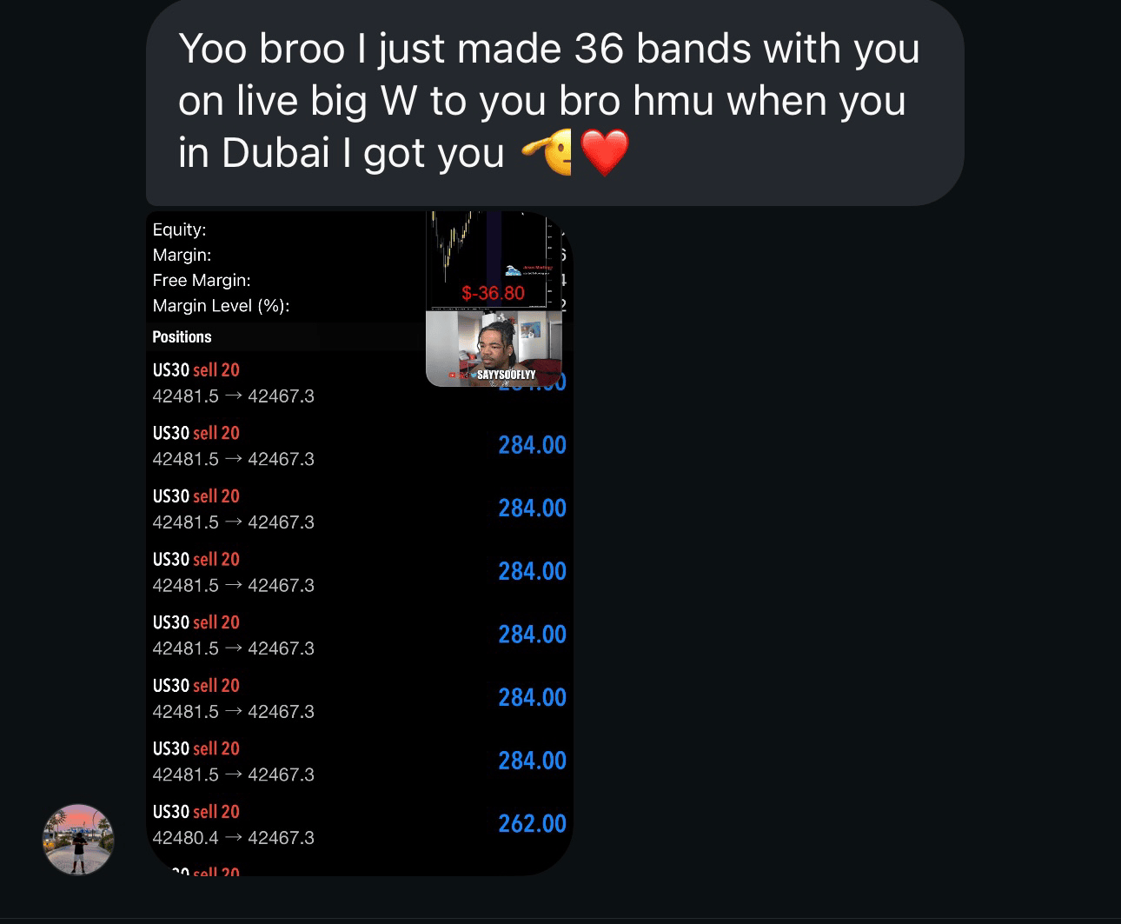Click the saluting face emoji
This screenshot has width=1121, height=924.
pyautogui.click(x=547, y=152)
